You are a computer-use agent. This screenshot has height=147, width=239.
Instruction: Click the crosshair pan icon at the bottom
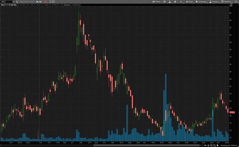tap(208, 145)
